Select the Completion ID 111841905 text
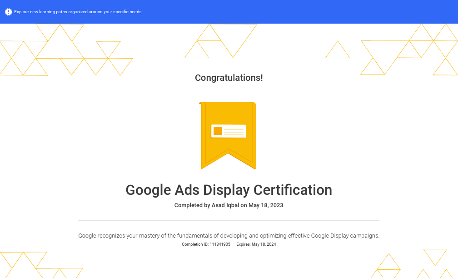This screenshot has width=458, height=278. 205,244
